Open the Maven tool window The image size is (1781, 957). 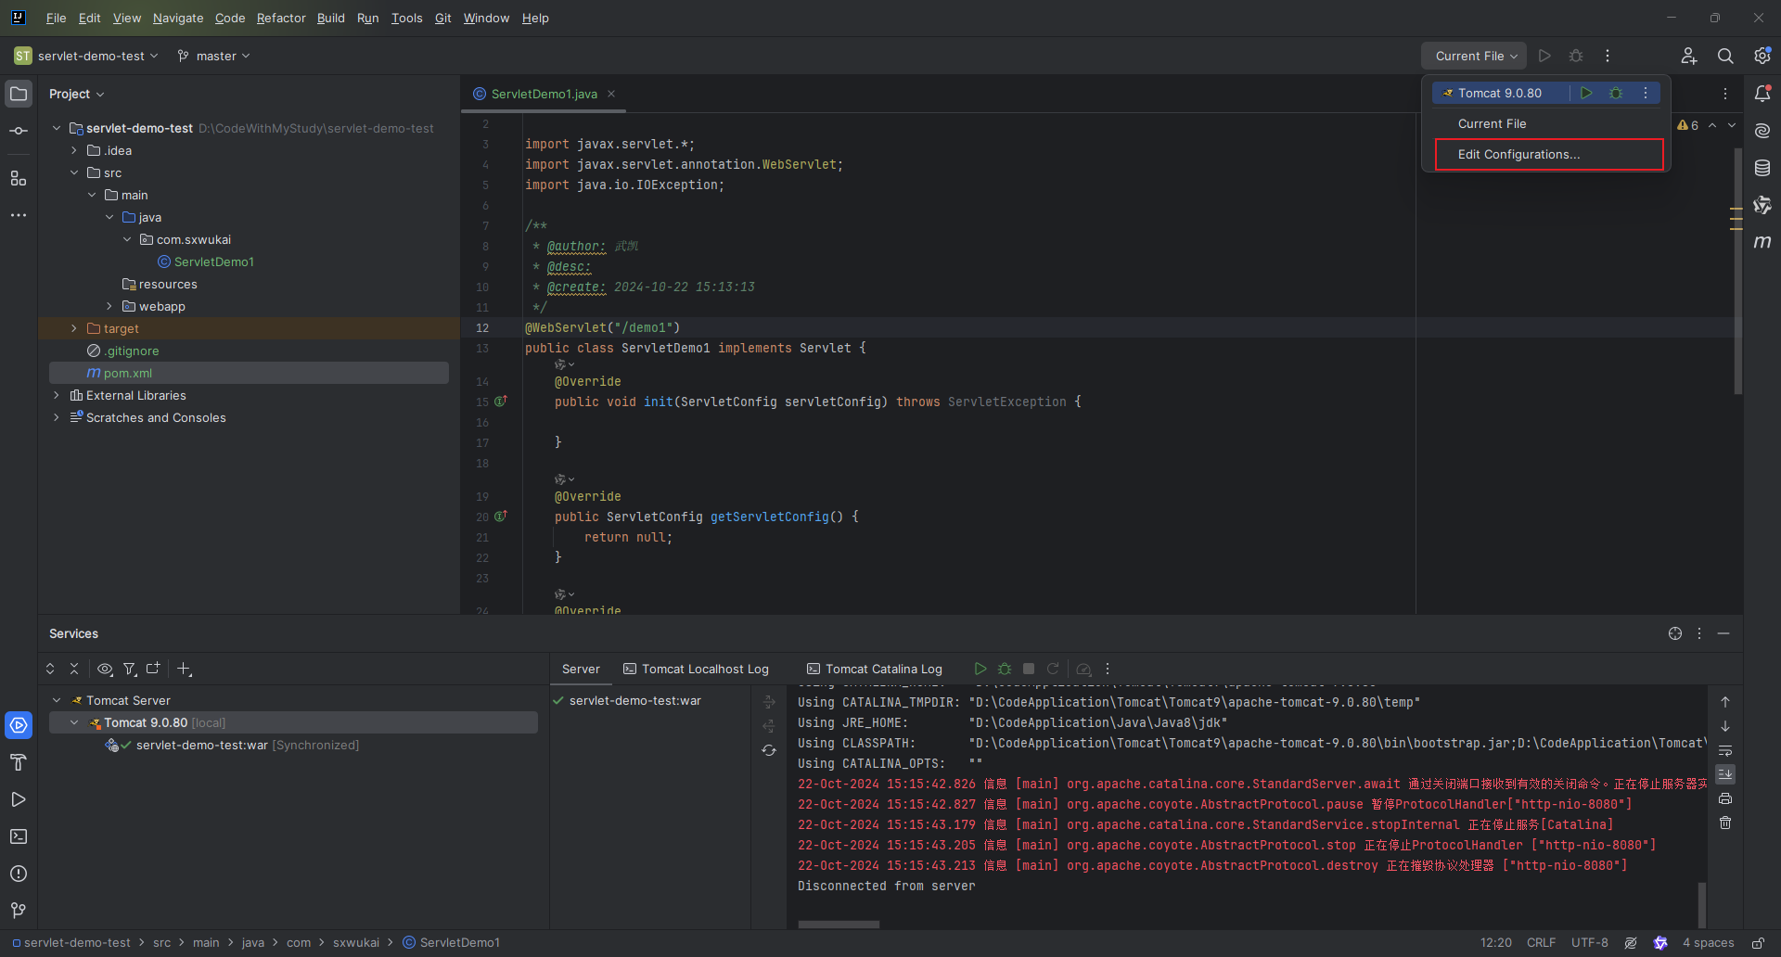pos(1762,242)
